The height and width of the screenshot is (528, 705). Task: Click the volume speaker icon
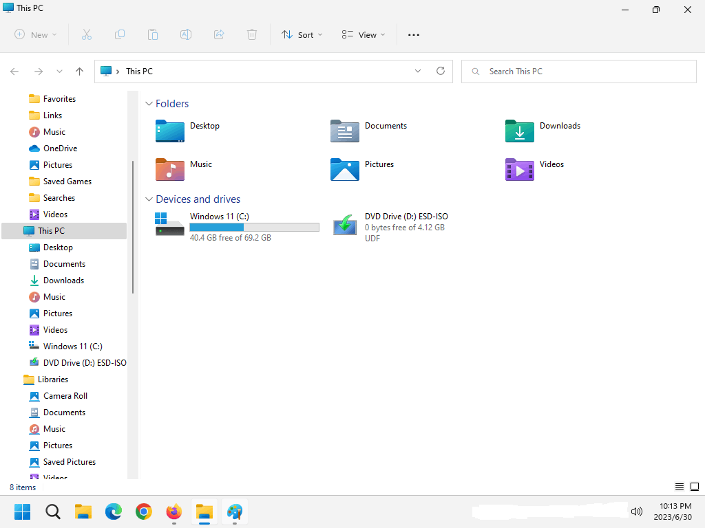tap(637, 511)
